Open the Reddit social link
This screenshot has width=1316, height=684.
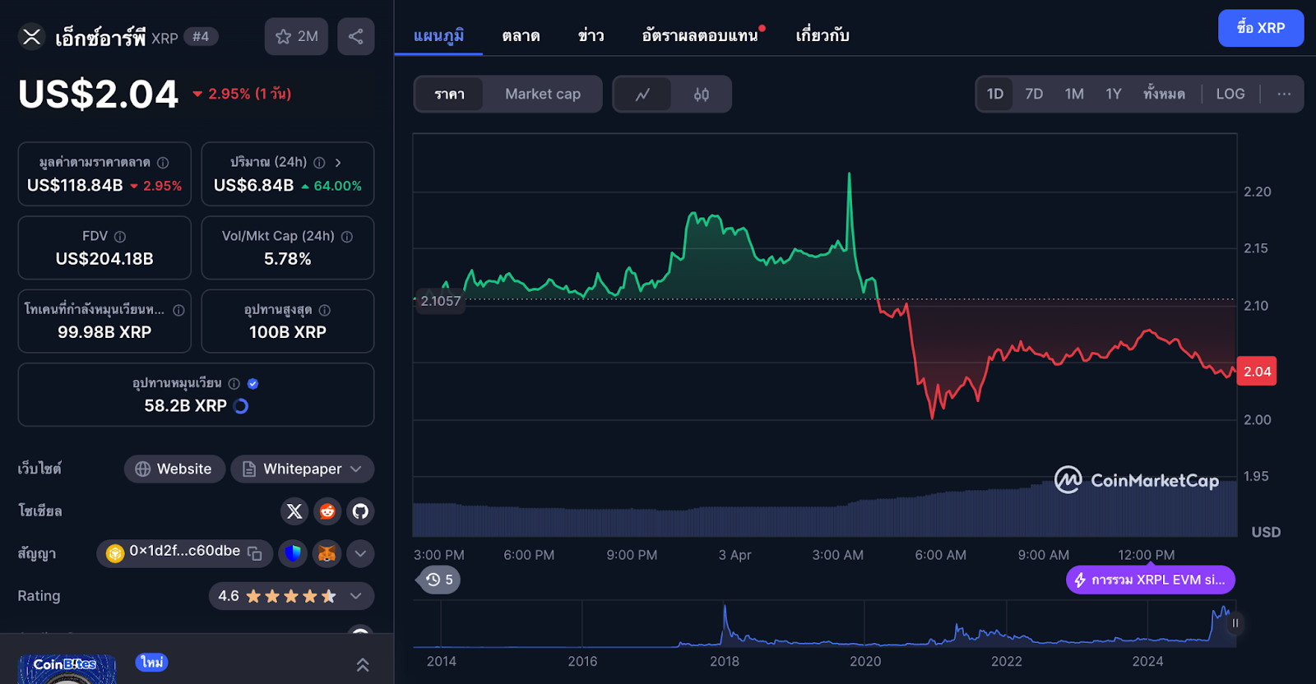[x=327, y=511]
